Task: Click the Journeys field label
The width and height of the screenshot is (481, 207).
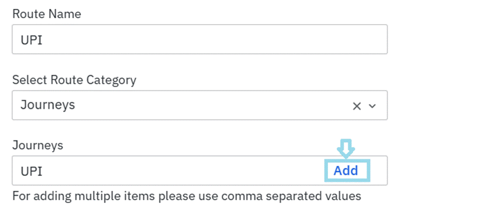Action: [x=38, y=145]
